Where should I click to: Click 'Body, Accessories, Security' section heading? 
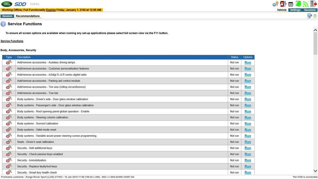coord(18,50)
